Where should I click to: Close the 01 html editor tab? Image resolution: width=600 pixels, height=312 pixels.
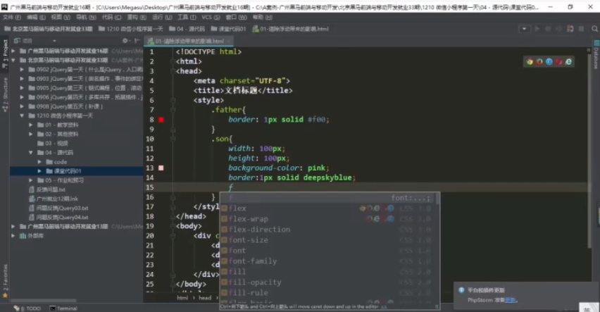click(x=228, y=41)
